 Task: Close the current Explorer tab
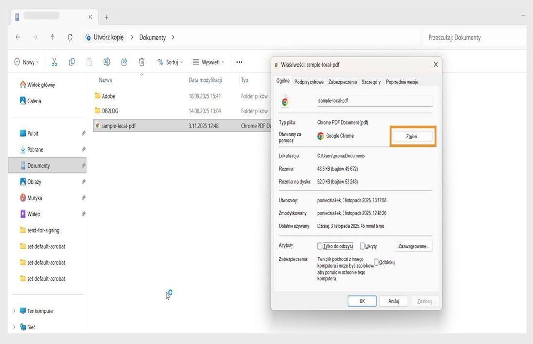coord(90,17)
